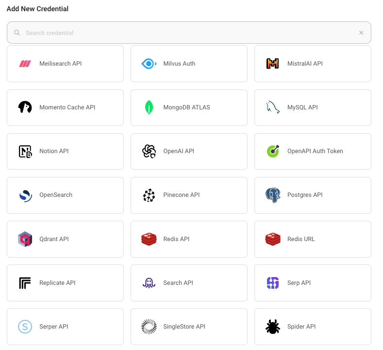Image resolution: width=383 pixels, height=350 pixels.
Task: Click the OpenAPI green circle icon
Action: click(x=273, y=151)
